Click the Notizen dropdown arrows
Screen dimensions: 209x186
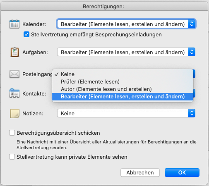(x=192, y=113)
